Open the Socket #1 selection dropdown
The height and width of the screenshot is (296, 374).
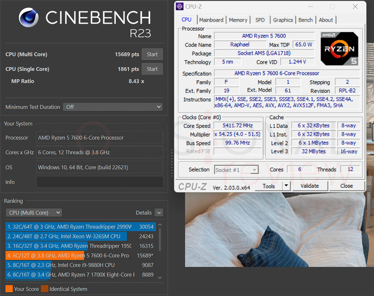click(236, 170)
